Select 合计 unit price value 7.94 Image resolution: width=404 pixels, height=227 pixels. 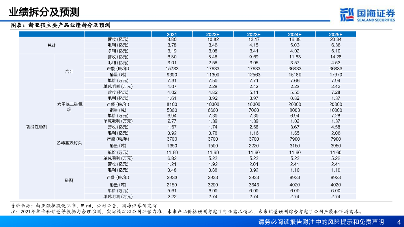click(336, 80)
